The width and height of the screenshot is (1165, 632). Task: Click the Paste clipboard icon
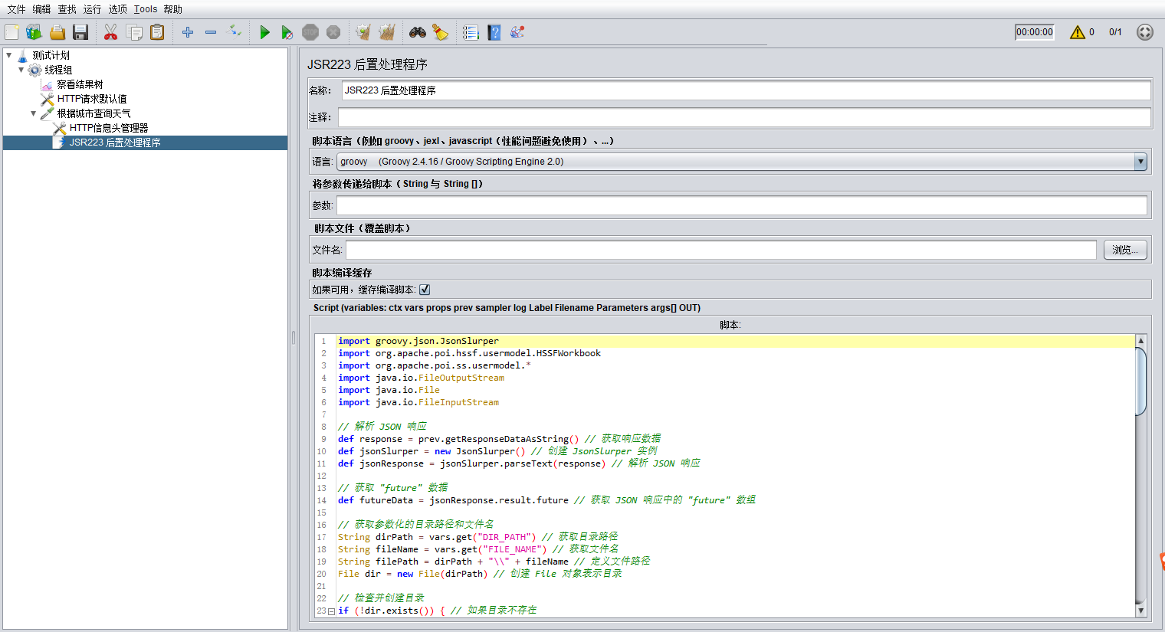point(157,32)
